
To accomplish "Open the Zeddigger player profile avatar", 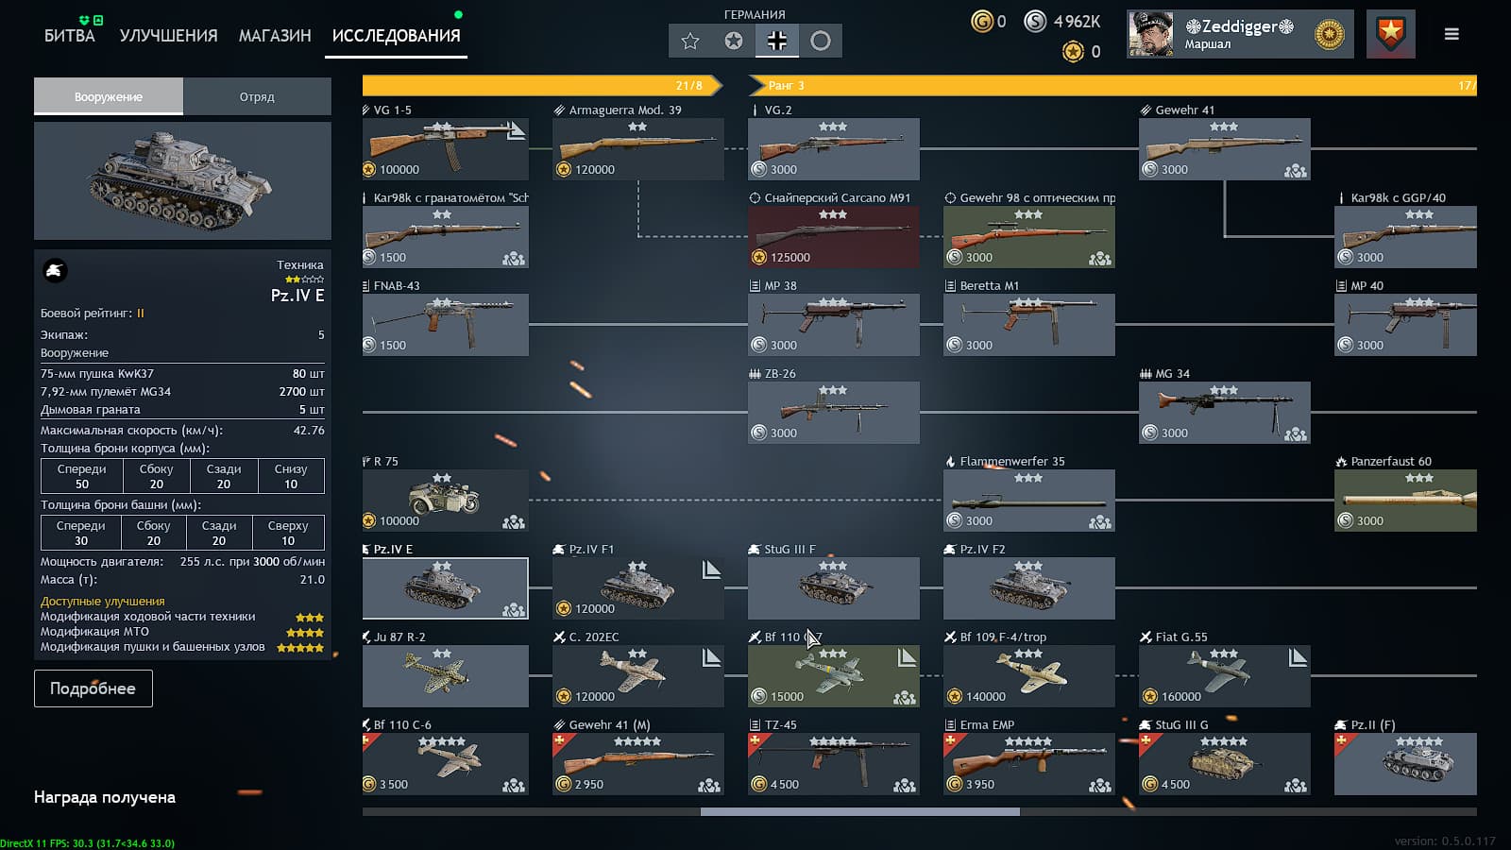I will tap(1151, 34).
